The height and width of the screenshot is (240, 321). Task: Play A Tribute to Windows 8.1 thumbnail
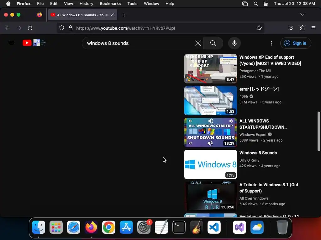click(210, 196)
